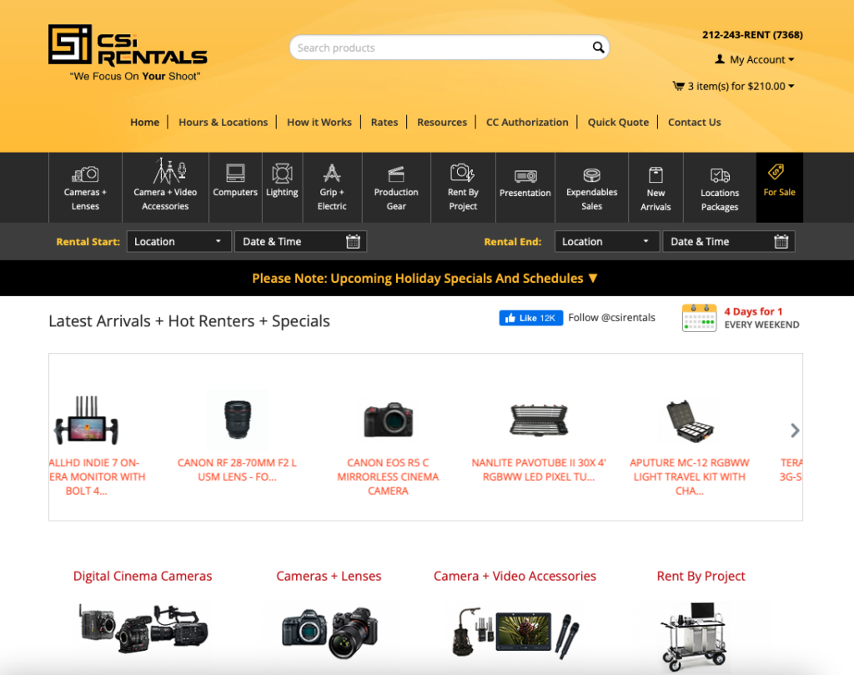The image size is (854, 675).
Task: Click Camera + Video Accessories image
Action: coord(515,632)
